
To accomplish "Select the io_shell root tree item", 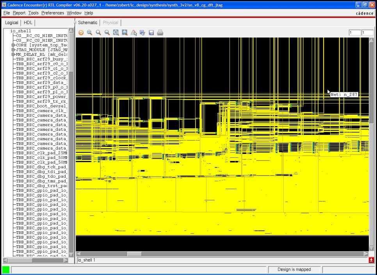I will (x=21, y=31).
